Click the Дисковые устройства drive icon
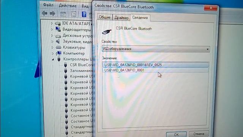 tap(58, 36)
